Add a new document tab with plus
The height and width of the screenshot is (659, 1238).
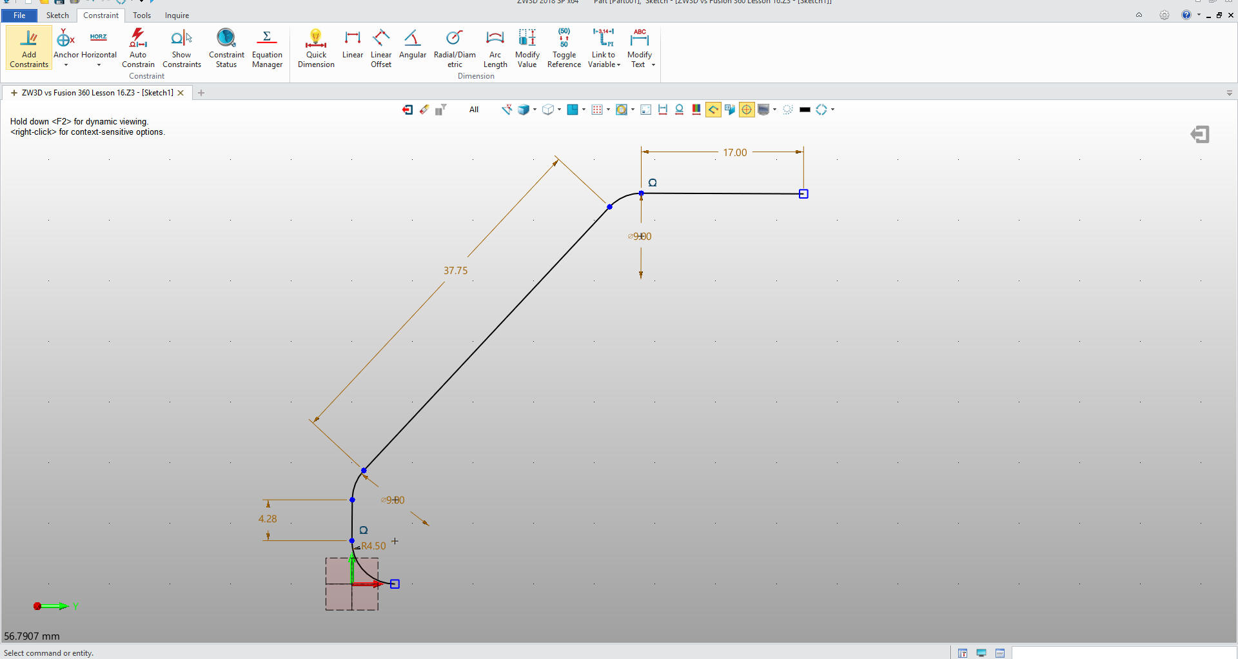pyautogui.click(x=201, y=93)
